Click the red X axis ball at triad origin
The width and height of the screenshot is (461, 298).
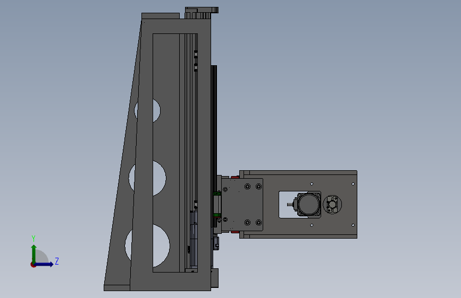point(33,265)
